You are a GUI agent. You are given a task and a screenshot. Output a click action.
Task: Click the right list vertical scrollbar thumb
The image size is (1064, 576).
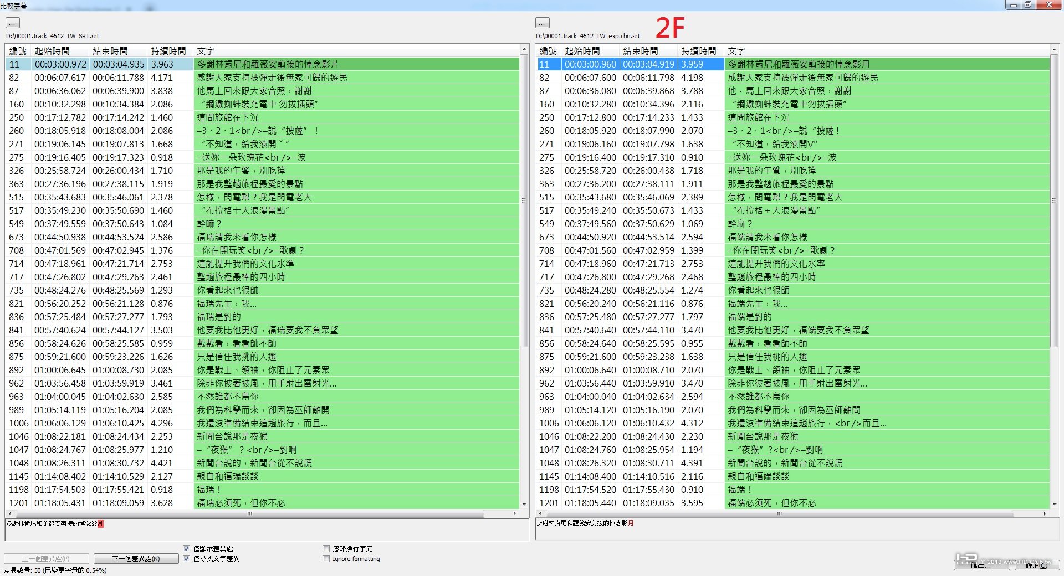pos(1054,200)
